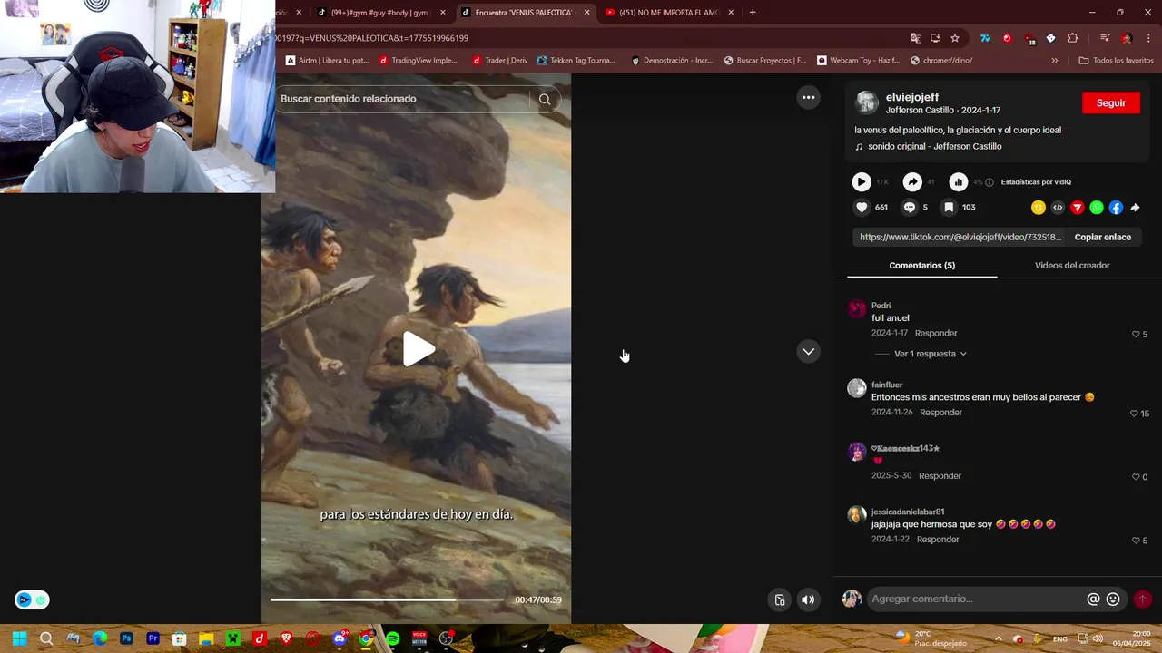Image resolution: width=1162 pixels, height=653 pixels.
Task: Open the three-dot video options menu
Action: coord(808,97)
